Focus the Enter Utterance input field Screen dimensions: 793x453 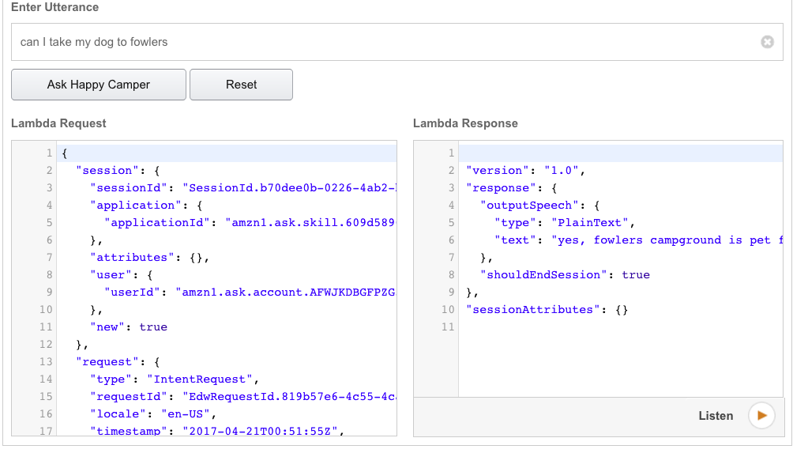pos(397,42)
